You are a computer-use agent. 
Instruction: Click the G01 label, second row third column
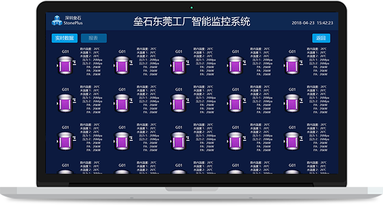point(179,90)
